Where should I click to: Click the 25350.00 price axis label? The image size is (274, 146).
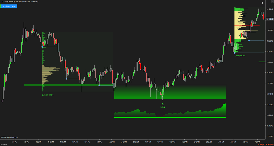point(269,83)
